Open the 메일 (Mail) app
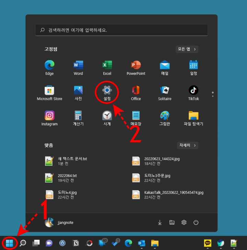The width and height of the screenshot is (247, 250). pos(165,68)
